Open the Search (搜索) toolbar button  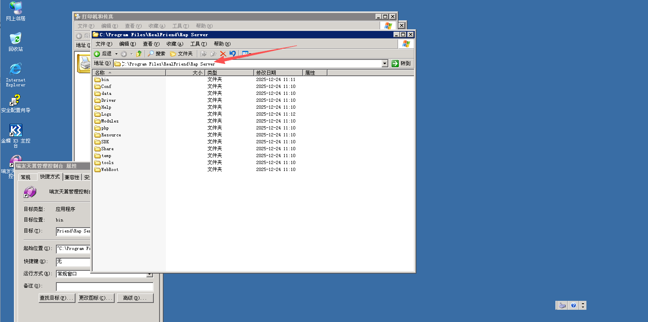pos(157,54)
